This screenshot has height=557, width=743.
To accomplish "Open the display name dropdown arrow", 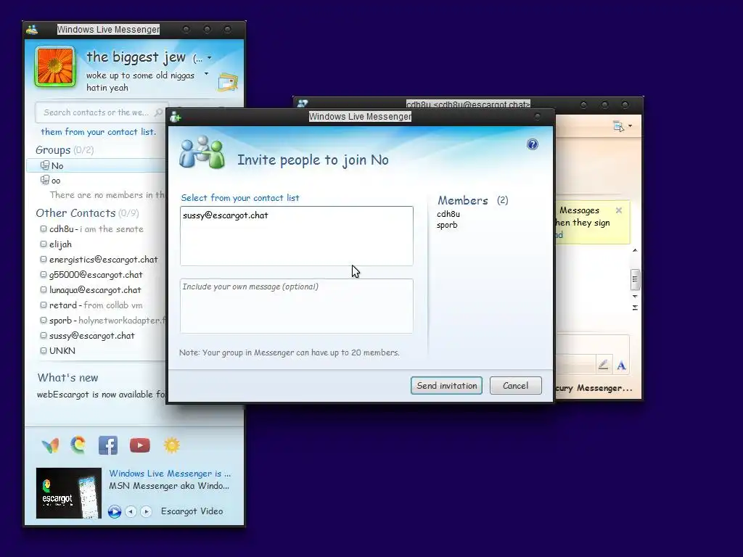I will (x=210, y=58).
